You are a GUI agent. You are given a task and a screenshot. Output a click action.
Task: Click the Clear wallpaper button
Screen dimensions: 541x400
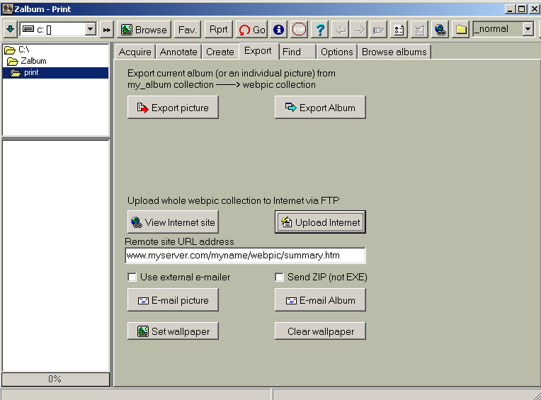(x=320, y=331)
